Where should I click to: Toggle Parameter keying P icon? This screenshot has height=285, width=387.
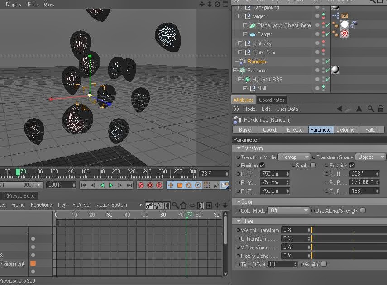coord(198,185)
